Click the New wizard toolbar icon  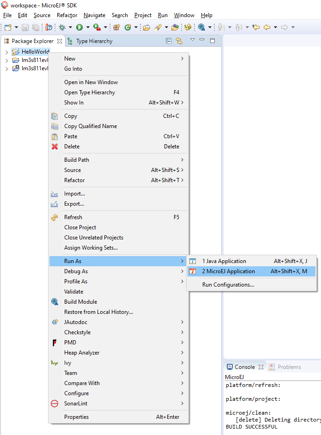[x=8, y=27]
